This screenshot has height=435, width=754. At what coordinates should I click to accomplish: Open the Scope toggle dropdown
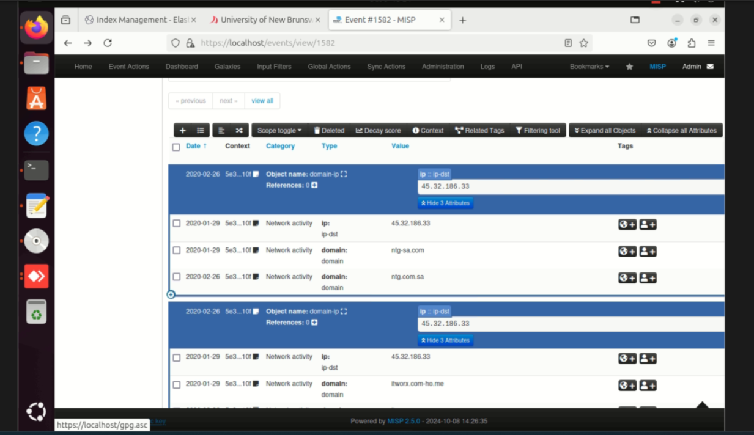click(279, 131)
